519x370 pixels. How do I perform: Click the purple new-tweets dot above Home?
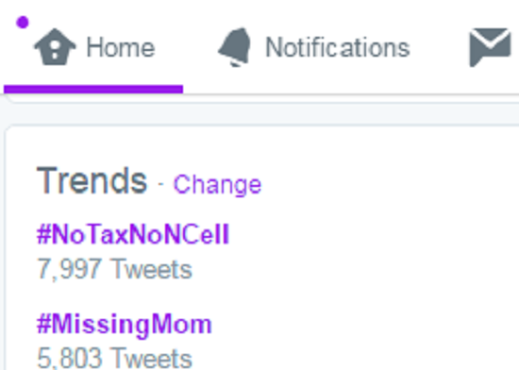tap(23, 22)
